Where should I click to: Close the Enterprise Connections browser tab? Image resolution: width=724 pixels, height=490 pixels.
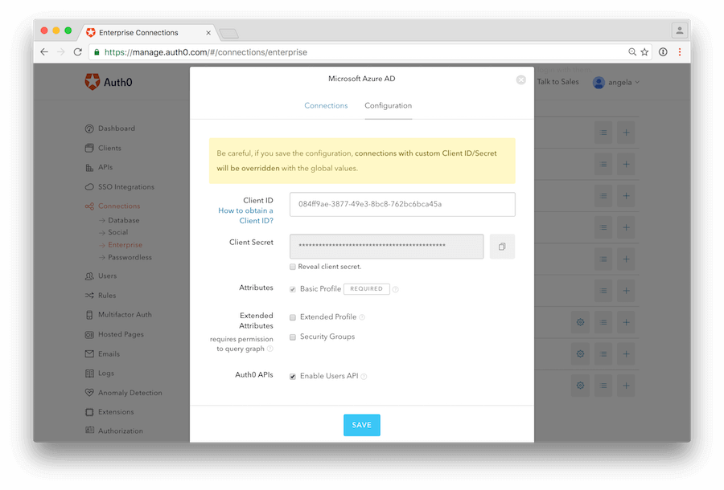[x=208, y=33]
